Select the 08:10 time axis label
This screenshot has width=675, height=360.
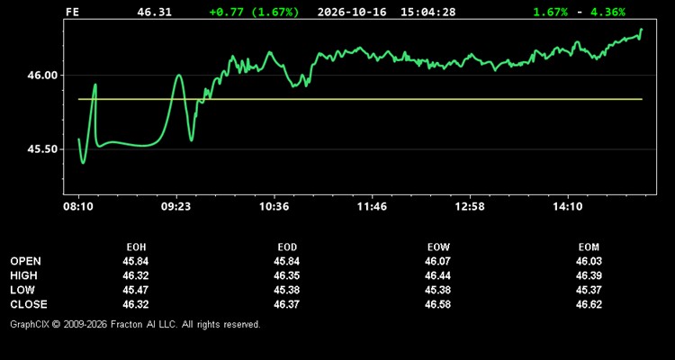(78, 207)
